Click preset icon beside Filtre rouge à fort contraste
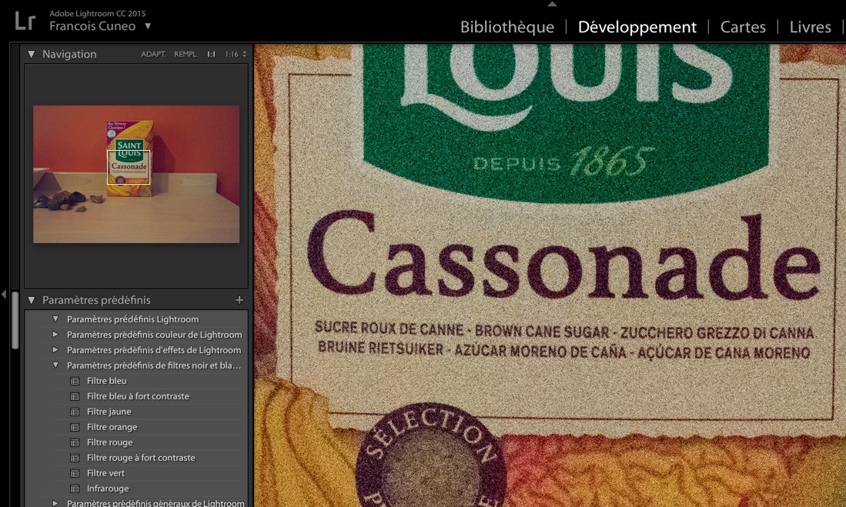Viewport: 846px width, 507px height. click(75, 458)
